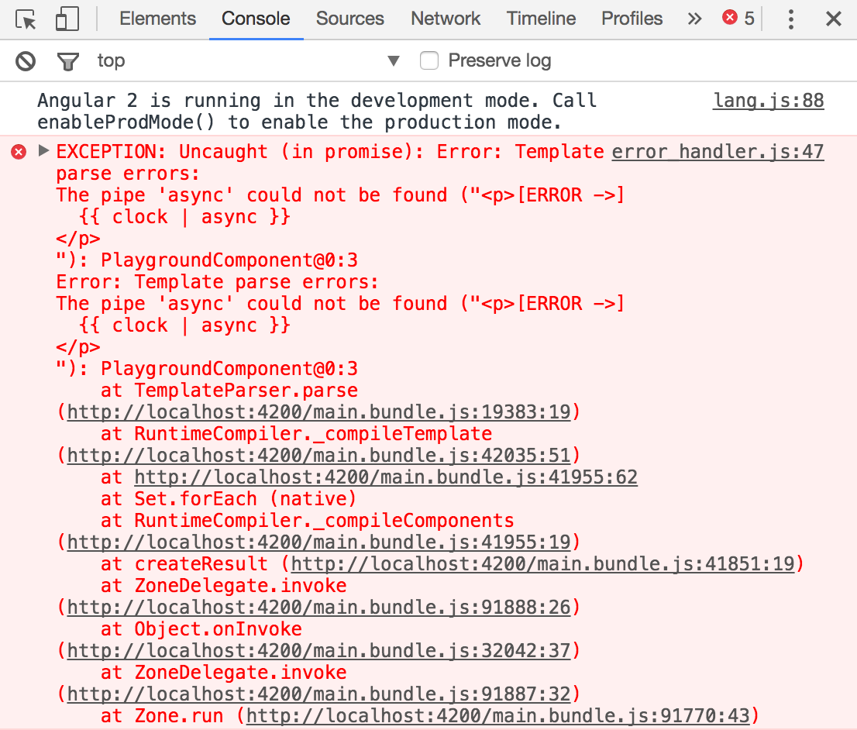
Task: Switch to the Elements tab
Action: click(x=157, y=19)
